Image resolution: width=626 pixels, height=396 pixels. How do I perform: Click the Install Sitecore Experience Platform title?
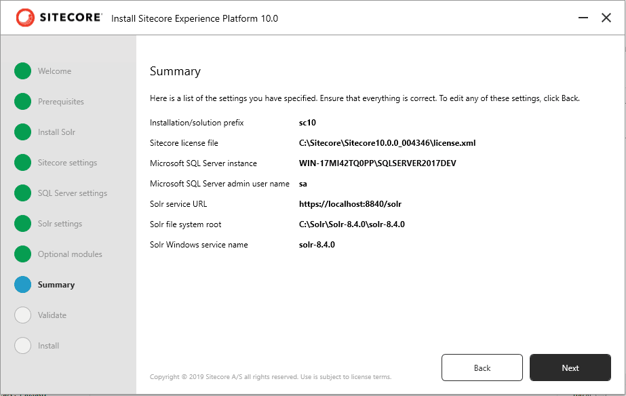[x=195, y=18]
